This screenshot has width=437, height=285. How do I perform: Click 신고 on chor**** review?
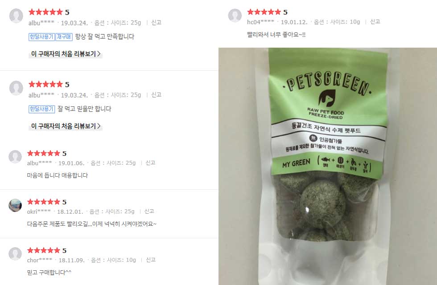pos(151,260)
